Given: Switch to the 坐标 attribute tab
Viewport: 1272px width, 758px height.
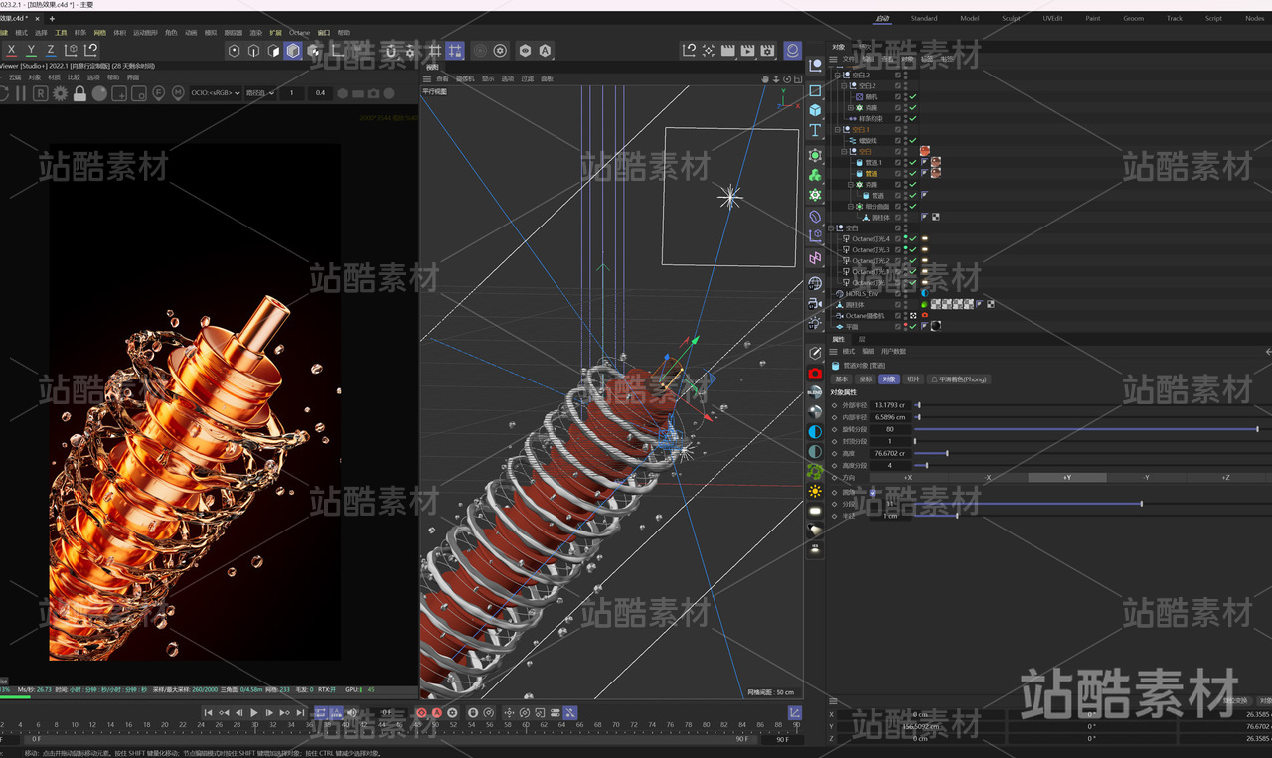Looking at the screenshot, I should coord(865,379).
